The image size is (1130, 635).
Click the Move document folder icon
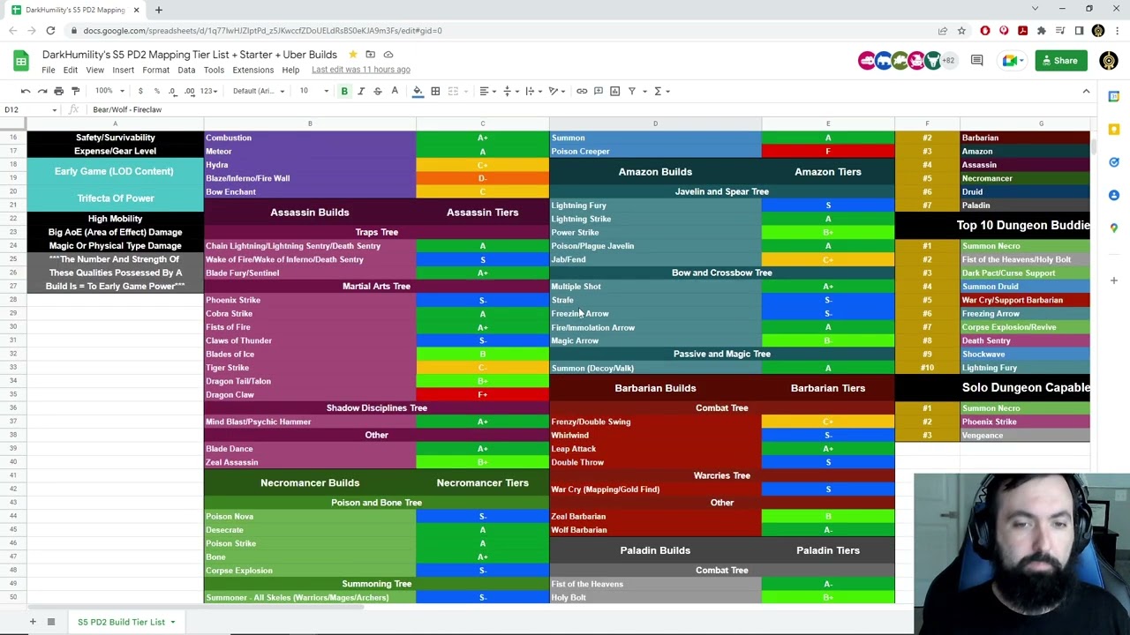(370, 55)
